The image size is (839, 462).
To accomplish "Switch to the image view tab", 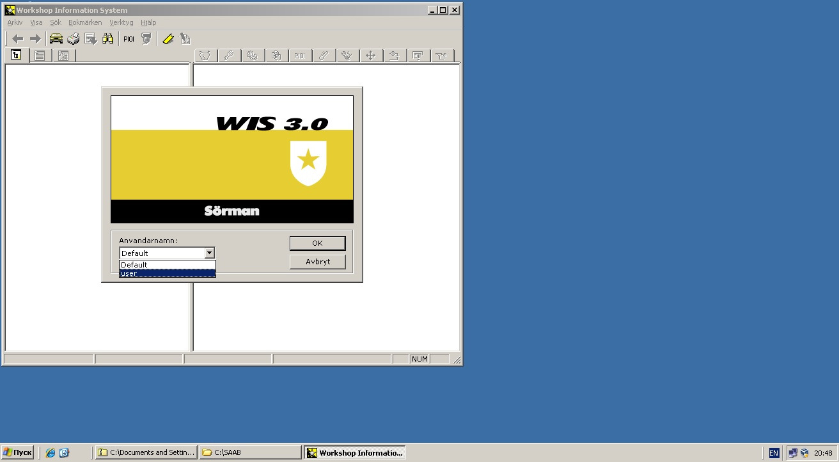I will (63, 56).
